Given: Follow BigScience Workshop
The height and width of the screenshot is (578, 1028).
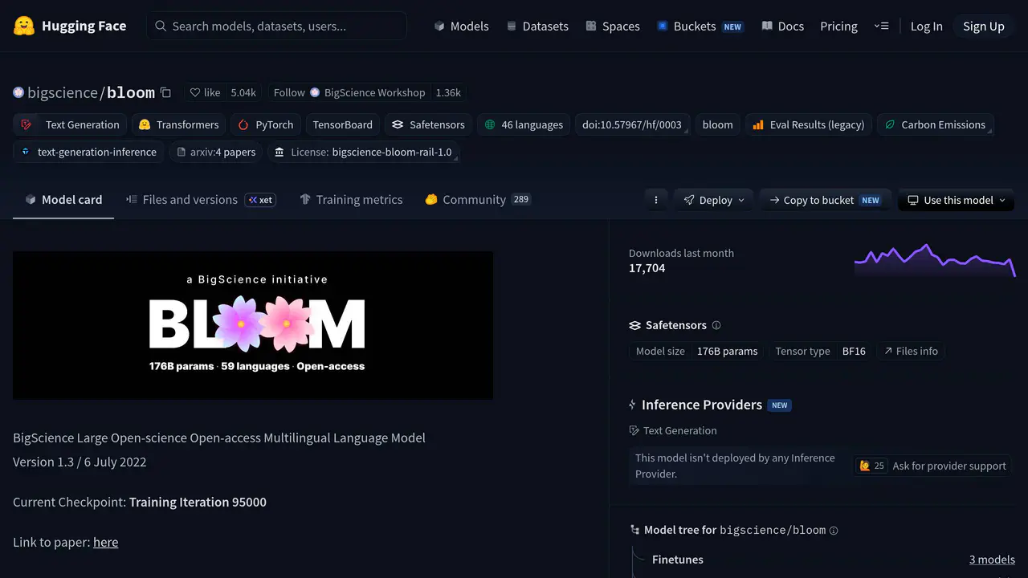Looking at the screenshot, I should (x=349, y=92).
